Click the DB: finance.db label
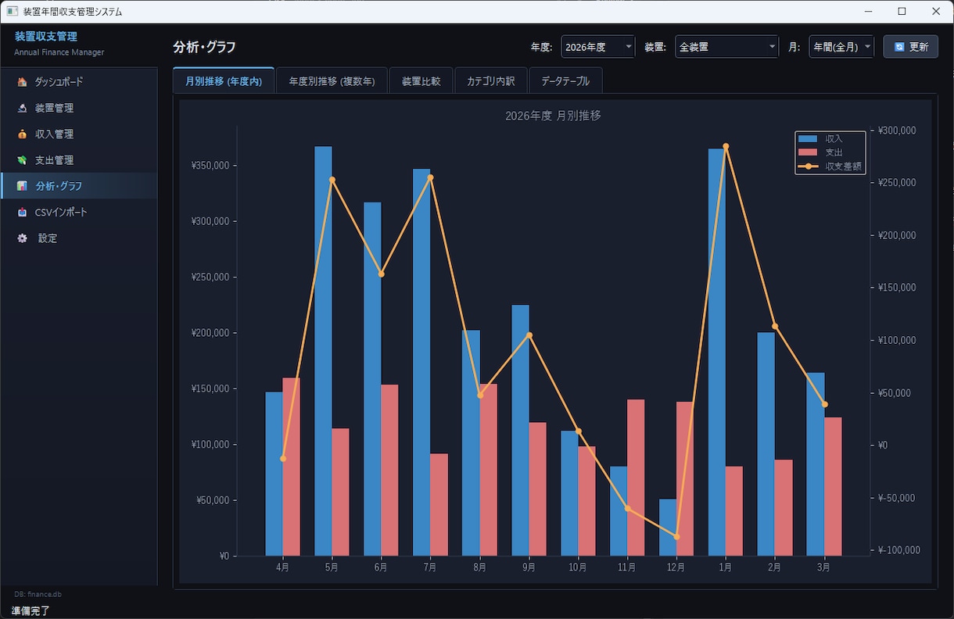This screenshot has width=954, height=619. click(x=38, y=595)
